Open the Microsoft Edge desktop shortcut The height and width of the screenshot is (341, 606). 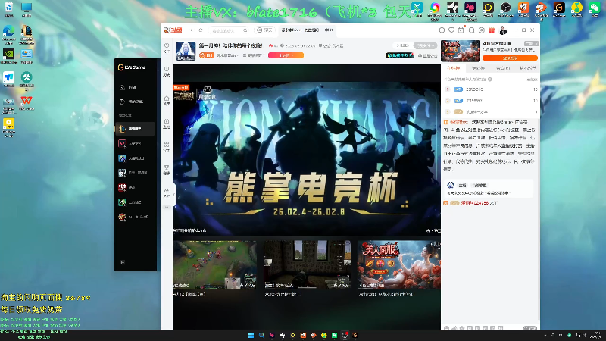(8, 33)
